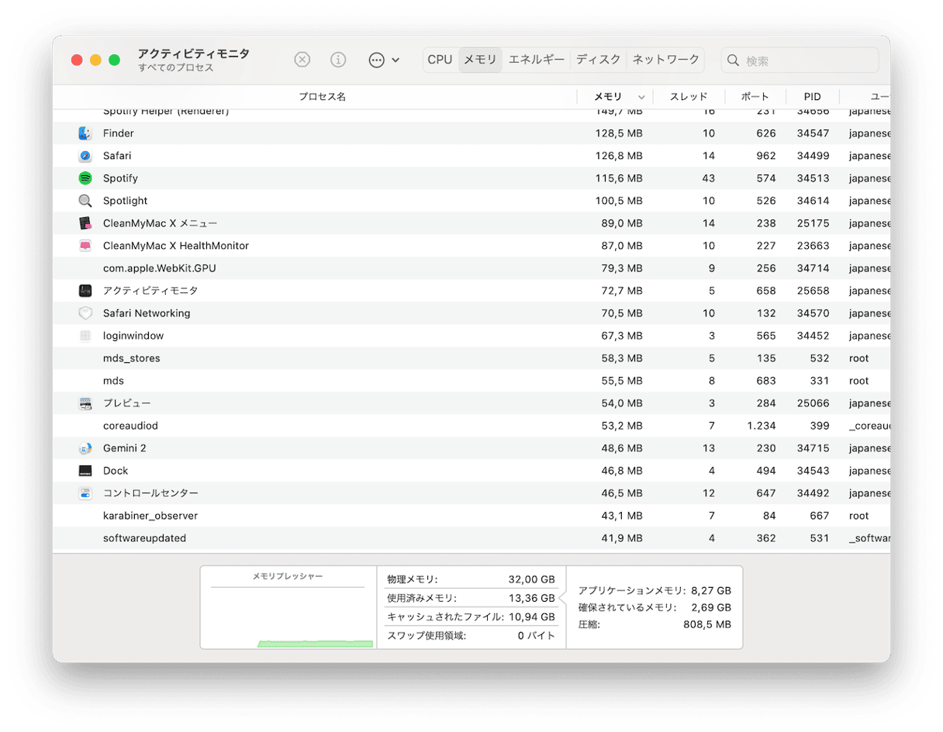
Task: Switch to the CPU tab
Action: pos(440,60)
